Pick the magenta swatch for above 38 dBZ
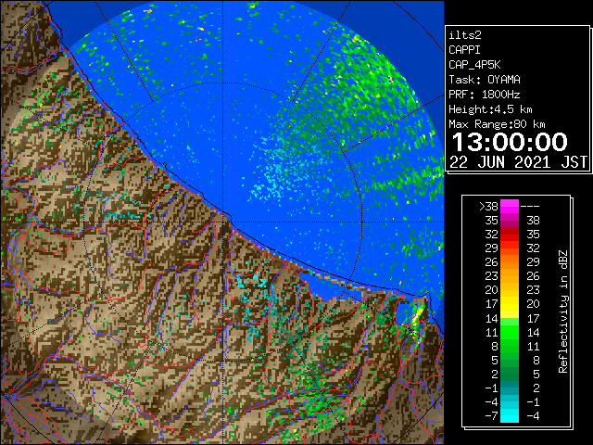The height and width of the screenshot is (445, 593). coord(510,207)
